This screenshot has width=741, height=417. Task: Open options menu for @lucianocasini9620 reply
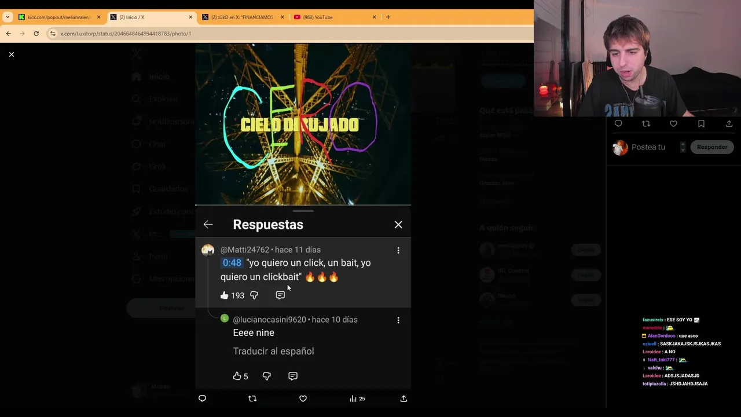[398, 320]
